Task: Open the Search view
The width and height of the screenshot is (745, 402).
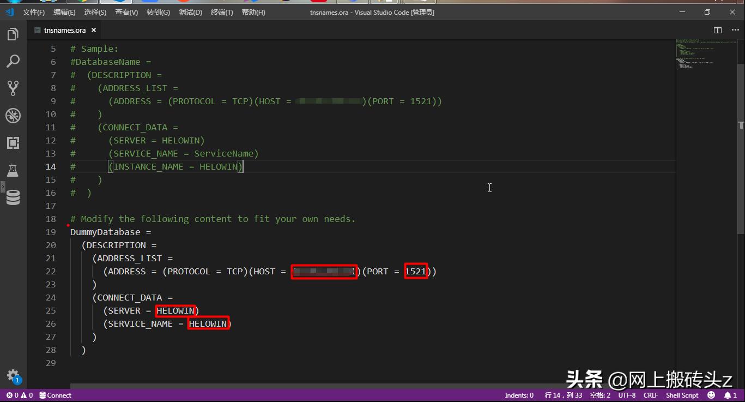Action: coord(14,61)
